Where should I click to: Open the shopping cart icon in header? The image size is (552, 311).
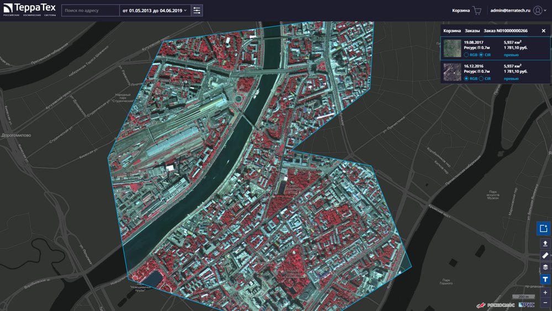tap(477, 10)
